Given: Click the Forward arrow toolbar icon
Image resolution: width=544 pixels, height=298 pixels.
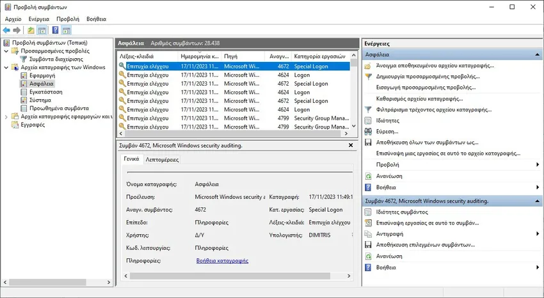Looking at the screenshot, I should coord(16,31).
